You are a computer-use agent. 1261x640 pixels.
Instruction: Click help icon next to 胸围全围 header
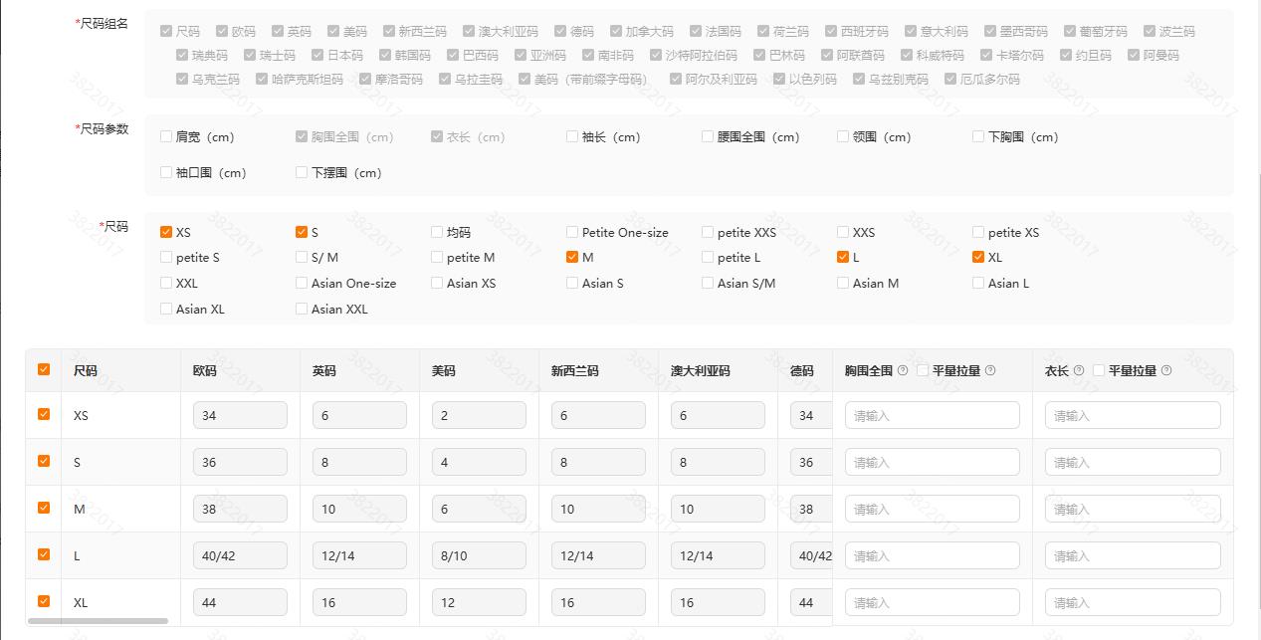(903, 370)
